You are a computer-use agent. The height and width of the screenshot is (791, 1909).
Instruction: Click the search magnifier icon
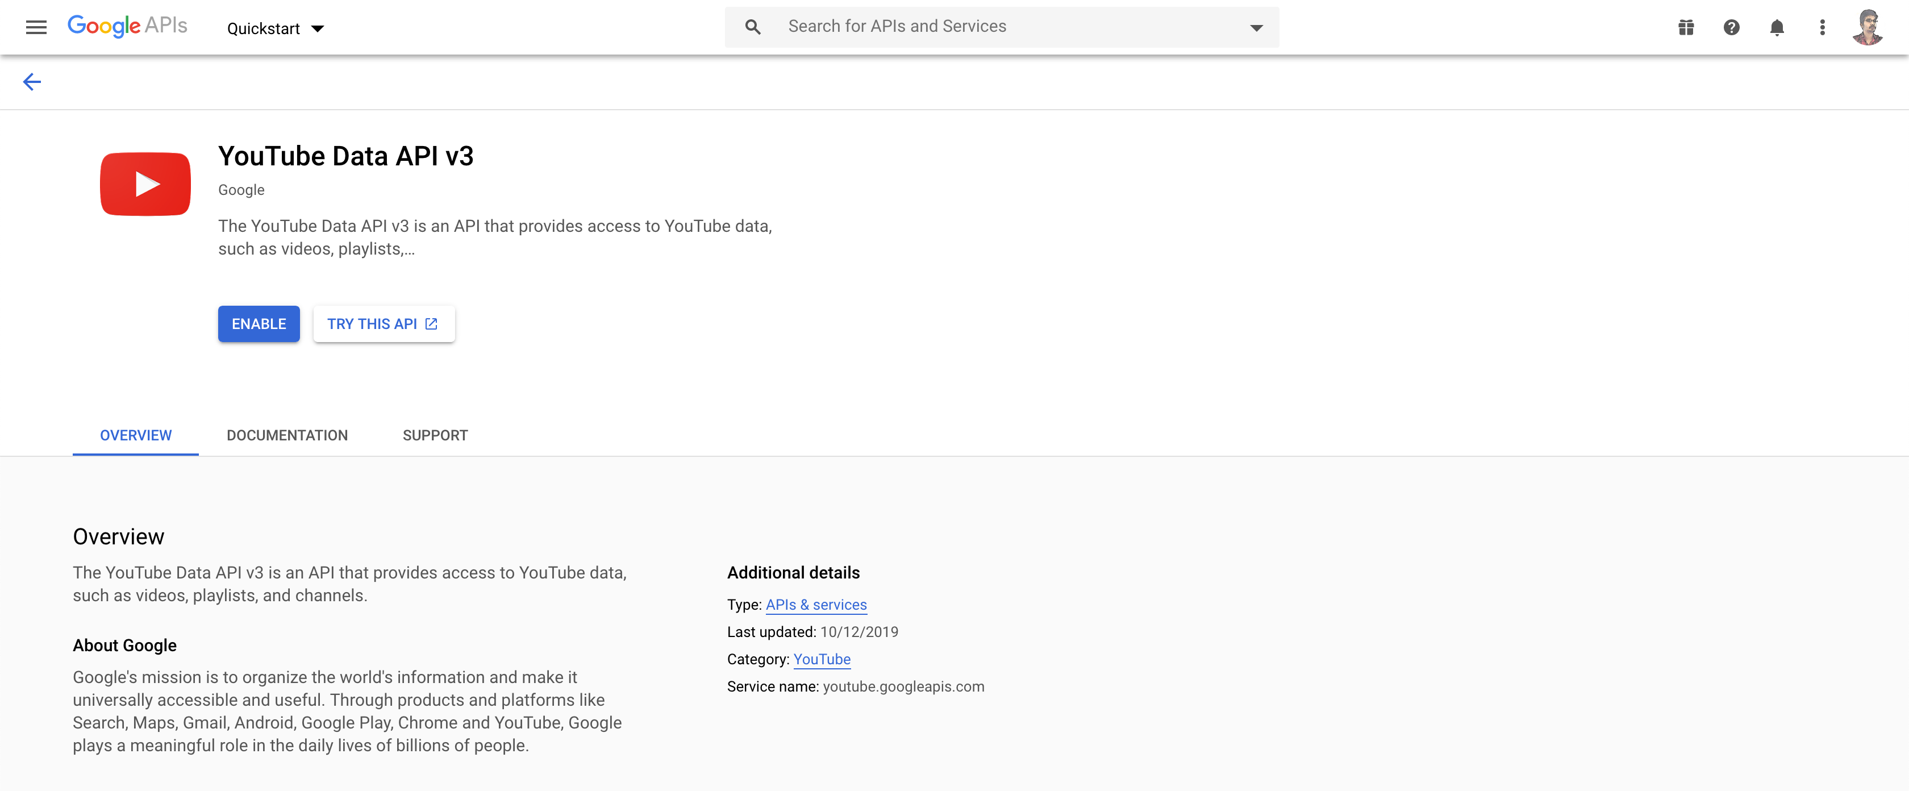tap(752, 27)
